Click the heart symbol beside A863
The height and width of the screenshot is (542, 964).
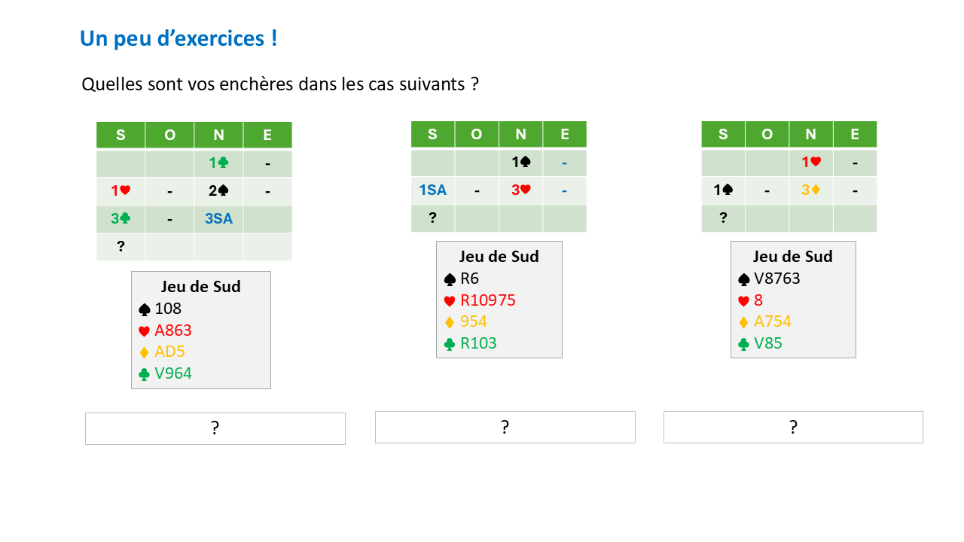pyautogui.click(x=145, y=331)
